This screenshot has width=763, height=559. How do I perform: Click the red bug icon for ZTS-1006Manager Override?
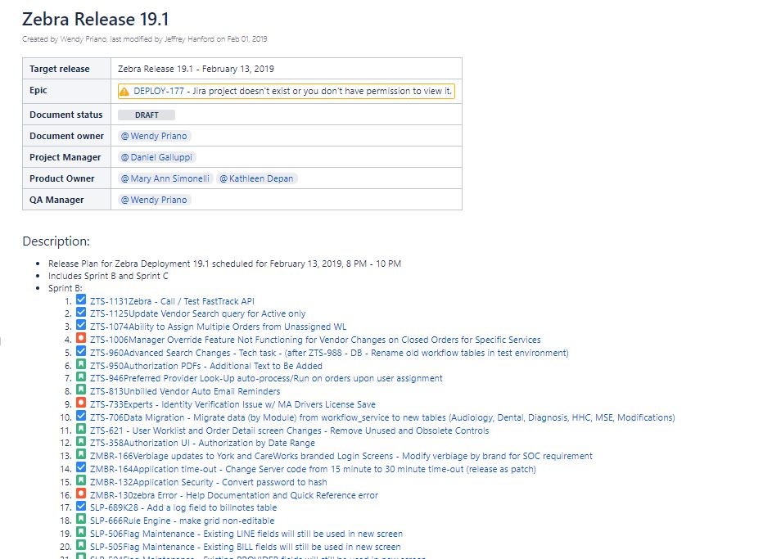click(x=81, y=338)
